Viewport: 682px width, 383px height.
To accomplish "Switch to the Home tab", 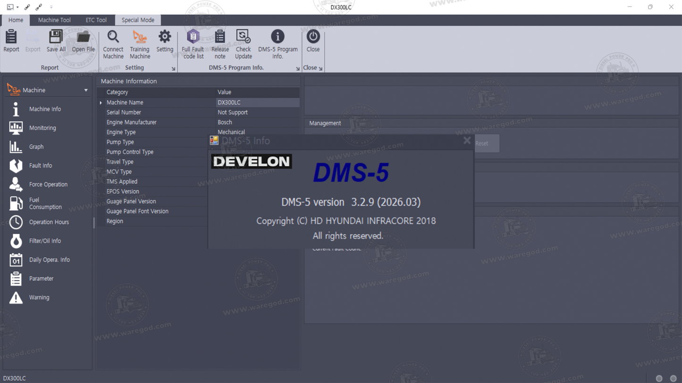I will 16,20.
